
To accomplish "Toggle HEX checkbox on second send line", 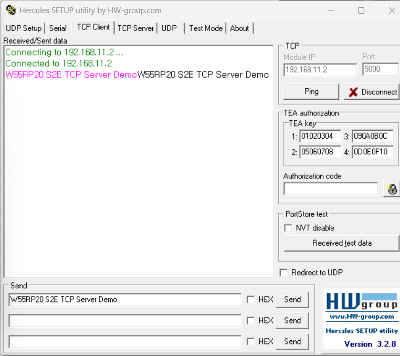I will (251, 320).
